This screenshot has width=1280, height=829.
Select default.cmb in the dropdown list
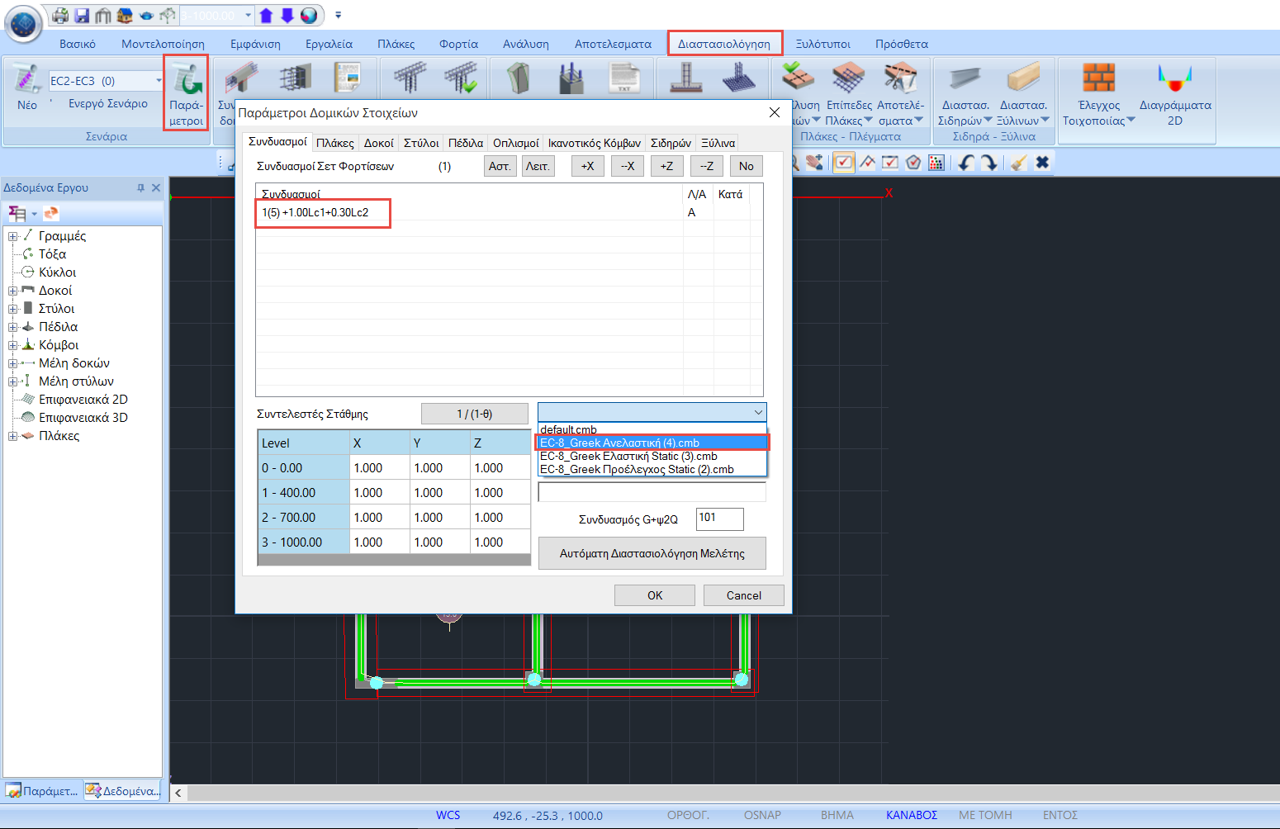click(652, 429)
